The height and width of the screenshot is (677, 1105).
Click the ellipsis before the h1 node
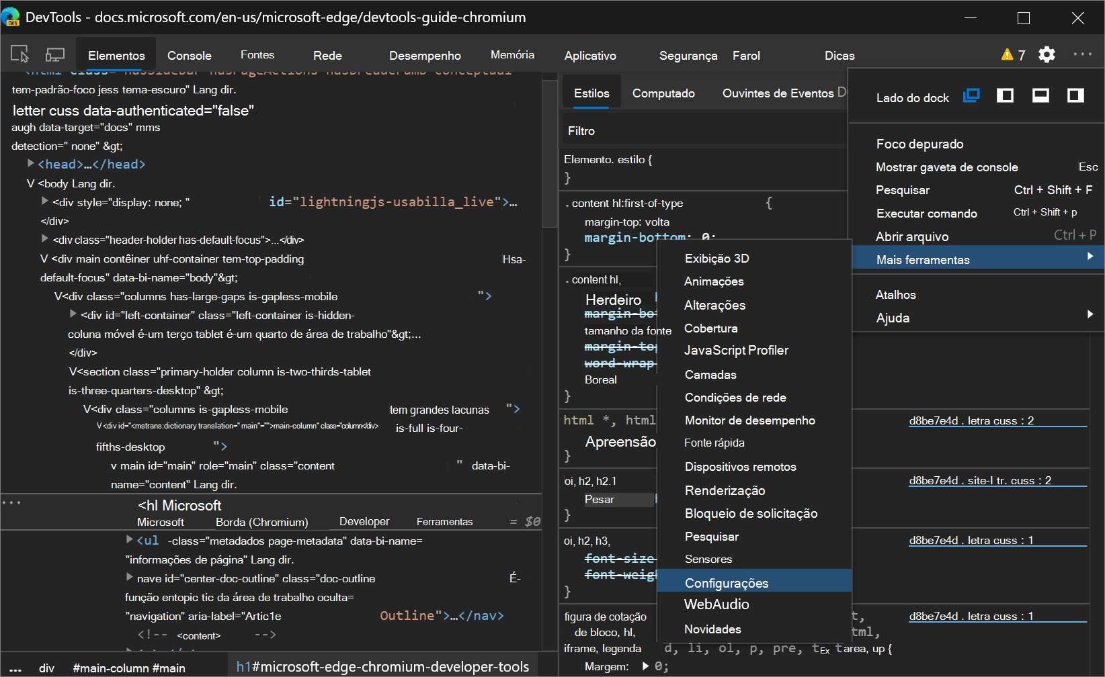(x=11, y=502)
